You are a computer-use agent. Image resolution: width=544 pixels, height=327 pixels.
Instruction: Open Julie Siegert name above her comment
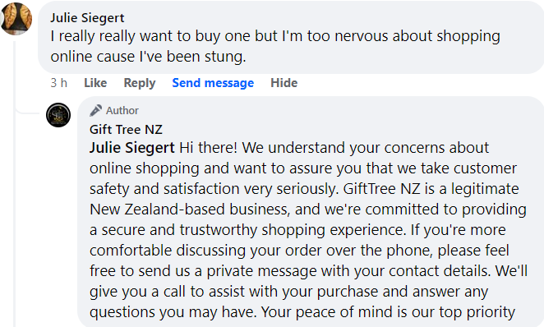click(x=87, y=18)
